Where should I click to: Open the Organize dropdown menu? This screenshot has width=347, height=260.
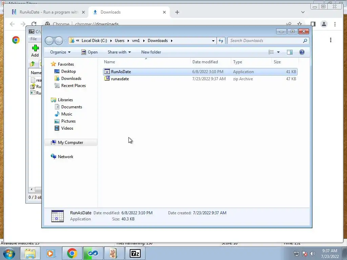[60, 52]
